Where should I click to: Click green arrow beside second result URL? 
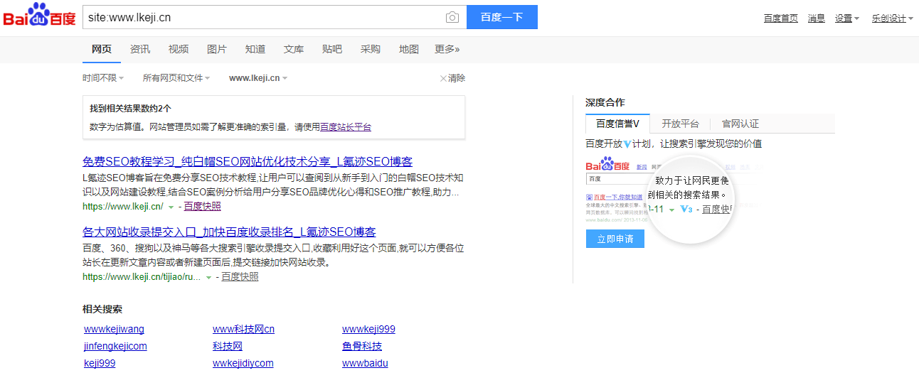coord(208,278)
